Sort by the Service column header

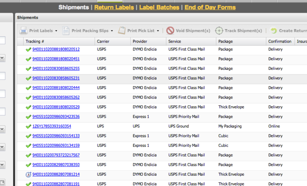click(x=191, y=42)
